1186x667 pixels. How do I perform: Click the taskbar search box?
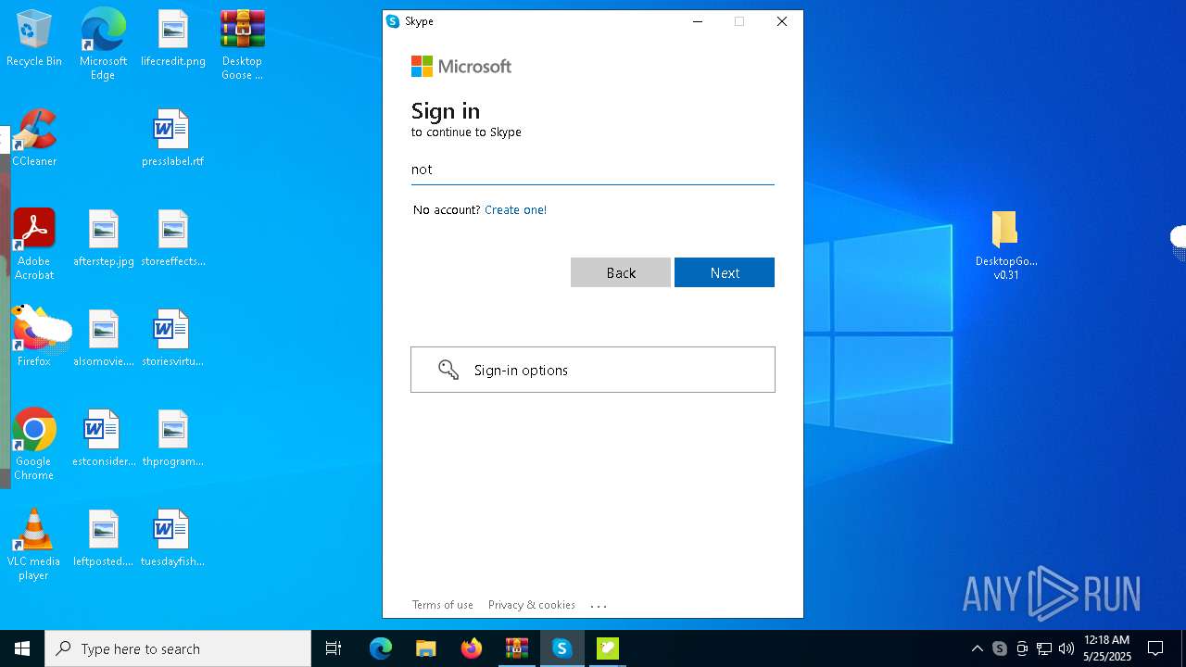[178, 648]
